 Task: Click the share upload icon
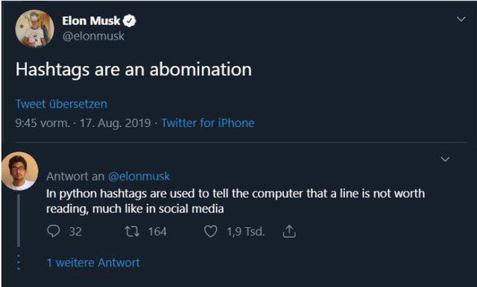pyautogui.click(x=289, y=231)
